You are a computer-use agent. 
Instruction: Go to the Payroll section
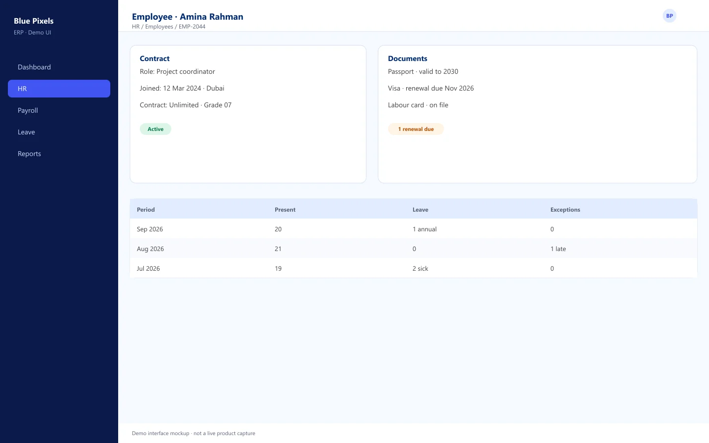pyautogui.click(x=59, y=110)
